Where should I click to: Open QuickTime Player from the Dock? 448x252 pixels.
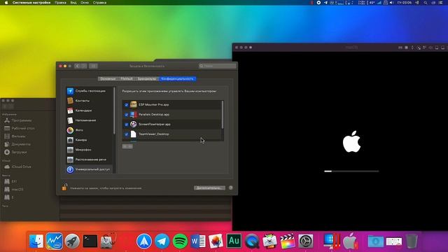coord(252,241)
